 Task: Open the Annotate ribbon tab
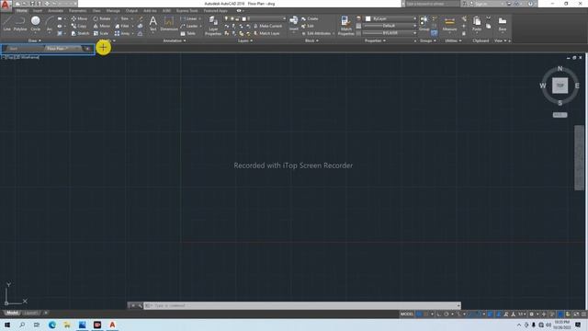55,11
